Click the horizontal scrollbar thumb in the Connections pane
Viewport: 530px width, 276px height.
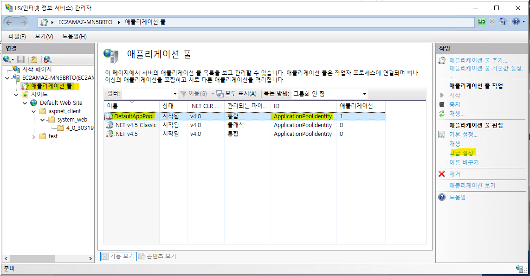[32, 258]
